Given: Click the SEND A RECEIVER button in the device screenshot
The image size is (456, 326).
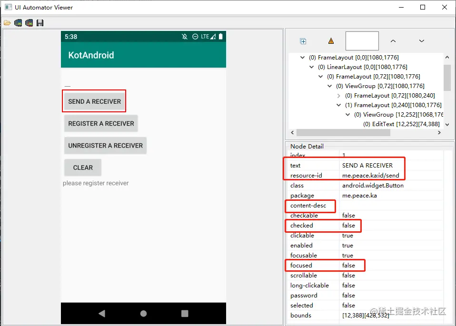Looking at the screenshot, I should pyautogui.click(x=94, y=101).
